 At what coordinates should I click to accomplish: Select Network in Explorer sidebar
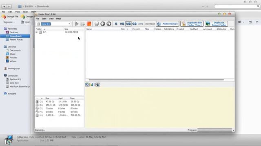(x=12, y=94)
